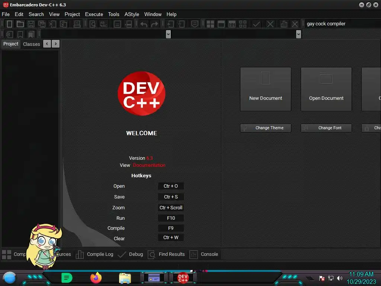
Task: Click the volume speaker tray icon
Action: [x=340, y=278]
